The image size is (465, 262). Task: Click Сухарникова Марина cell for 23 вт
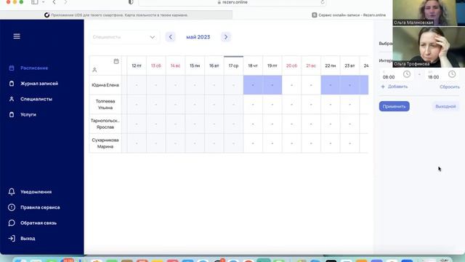[349, 143]
